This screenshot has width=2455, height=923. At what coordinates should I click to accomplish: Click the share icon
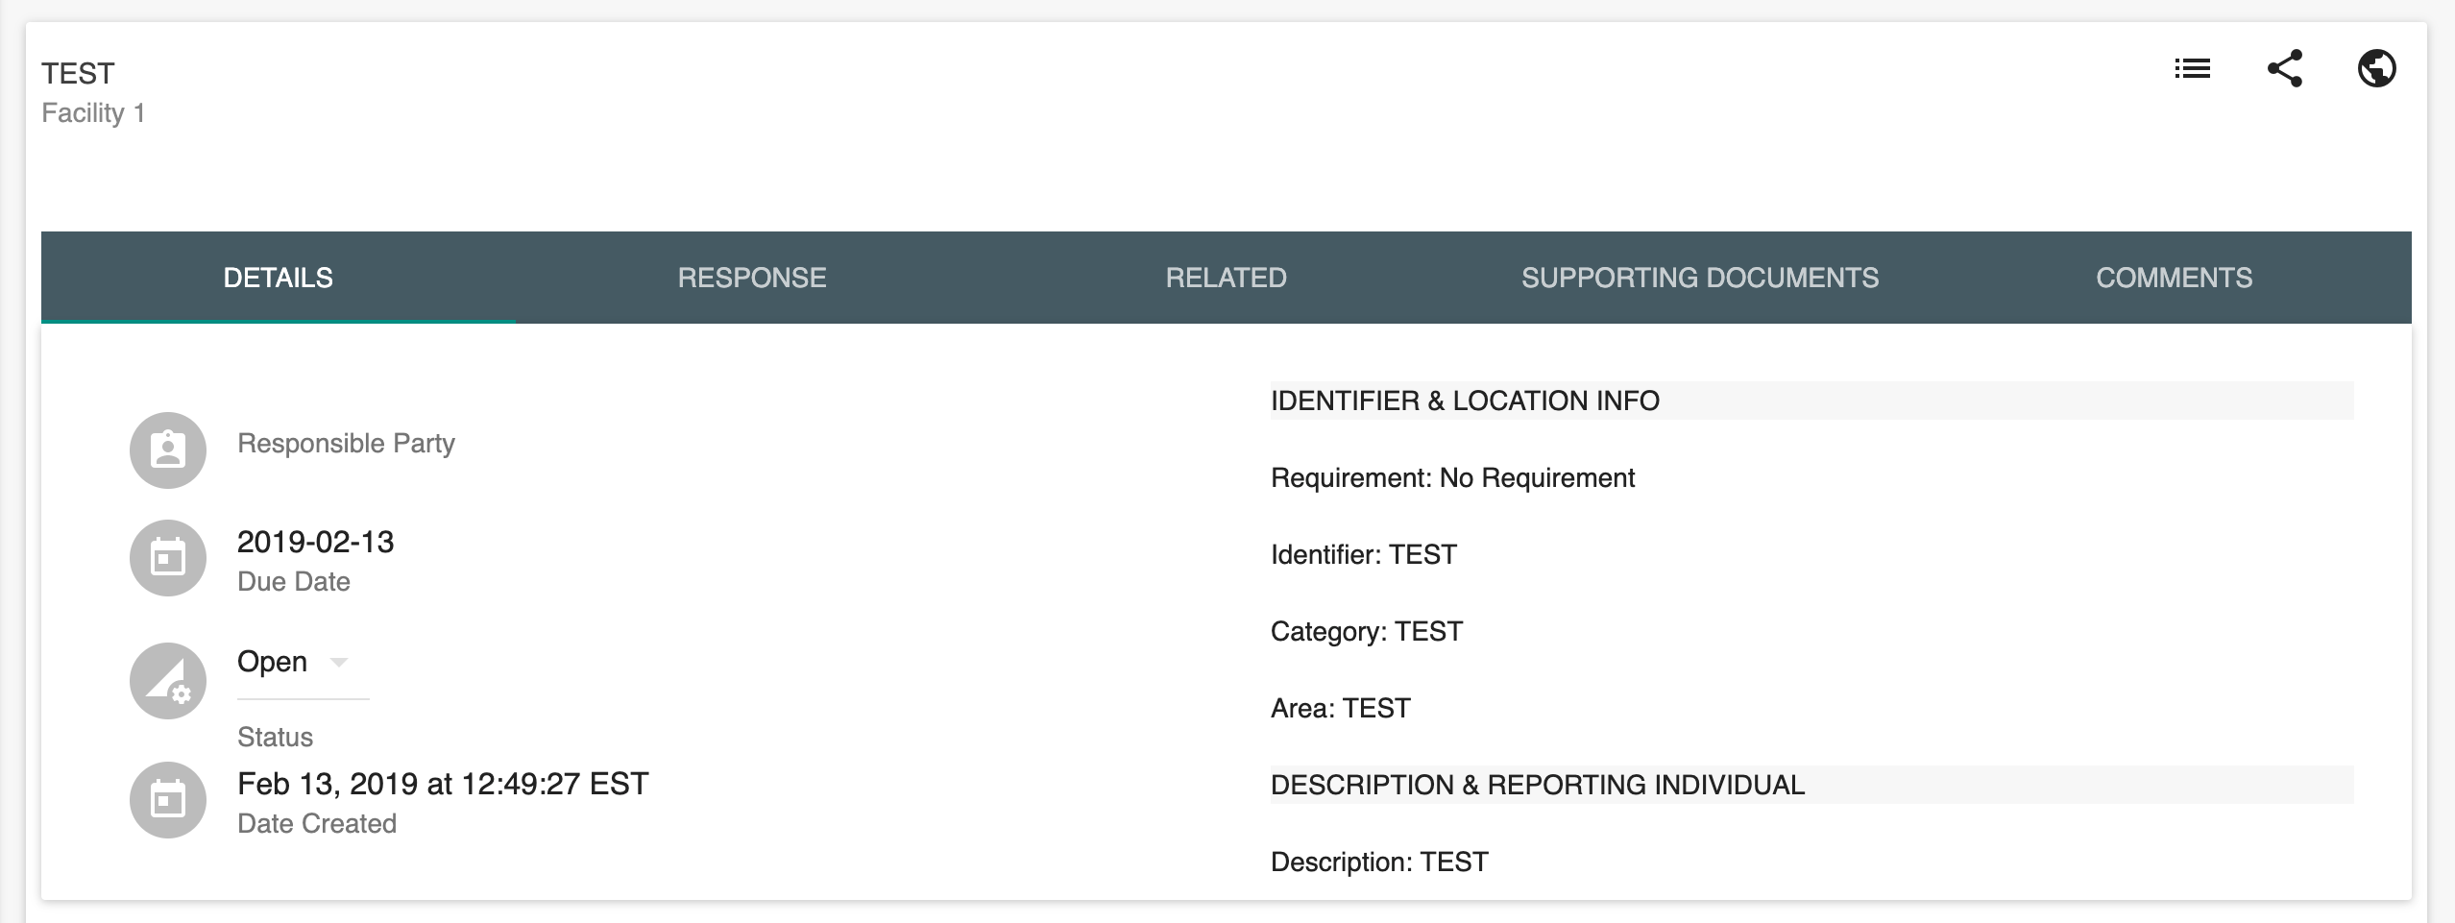pyautogui.click(x=2284, y=69)
